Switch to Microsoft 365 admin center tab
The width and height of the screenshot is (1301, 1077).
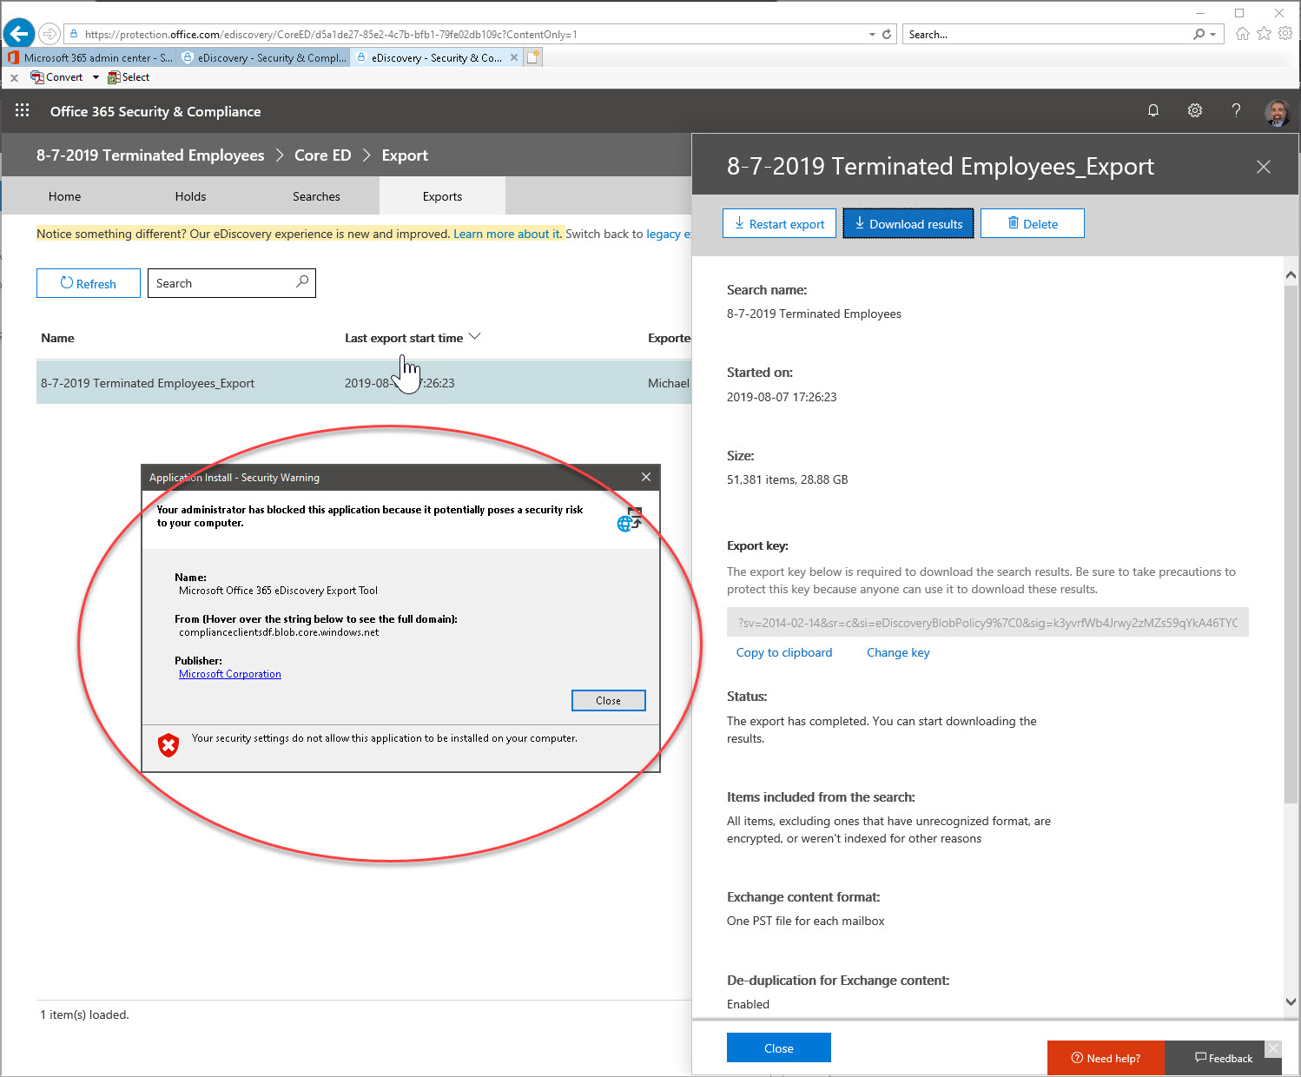coord(90,57)
